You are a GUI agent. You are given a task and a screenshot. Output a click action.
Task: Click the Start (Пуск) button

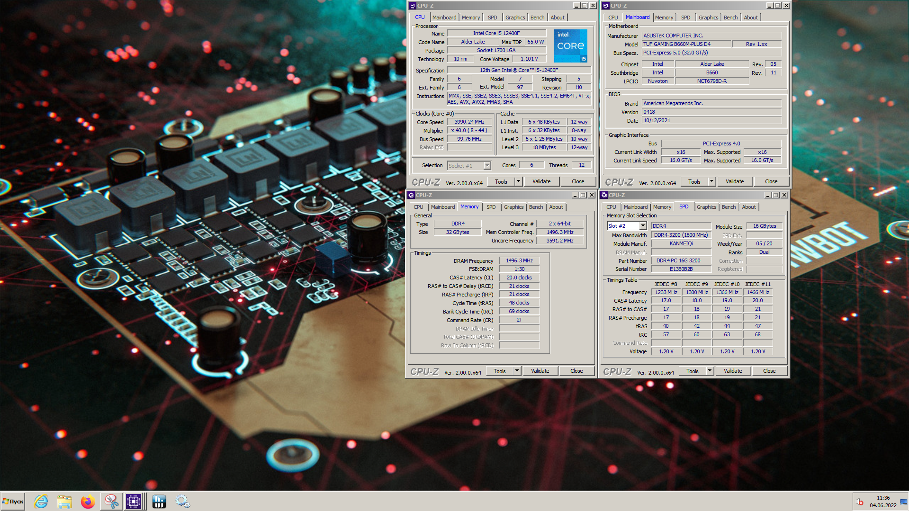[x=13, y=502]
